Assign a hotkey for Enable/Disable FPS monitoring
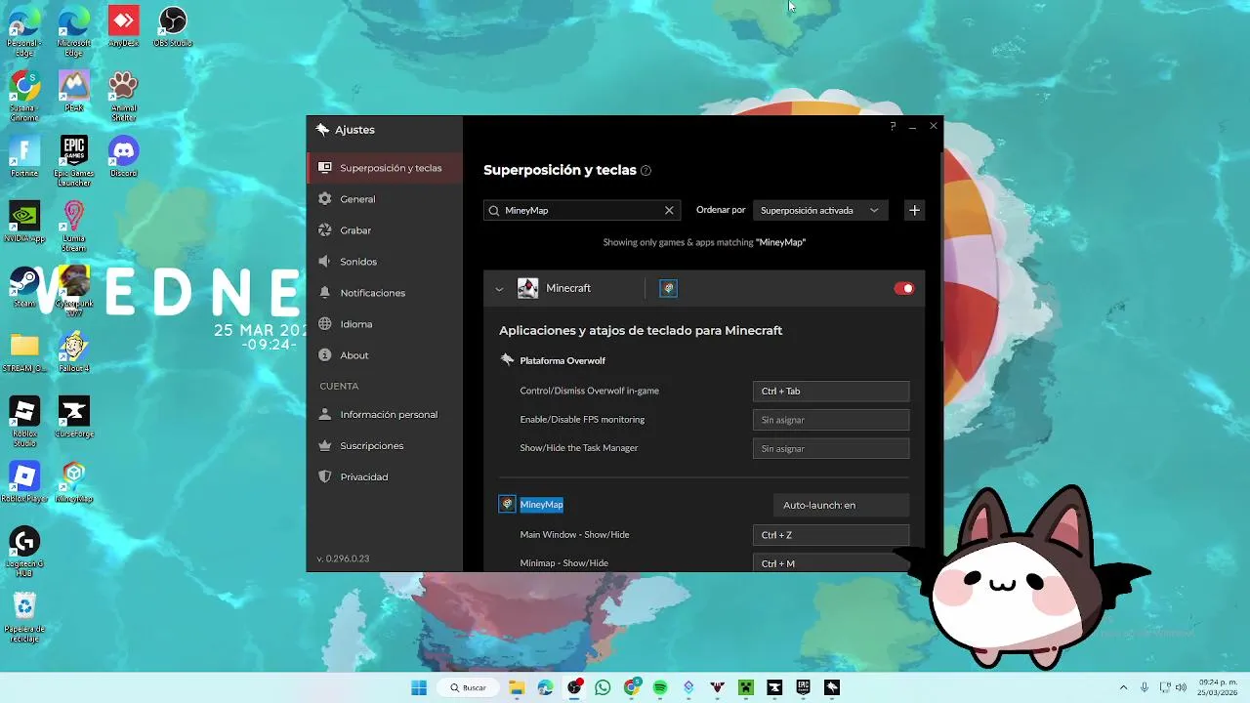The width and height of the screenshot is (1250, 703). (831, 420)
